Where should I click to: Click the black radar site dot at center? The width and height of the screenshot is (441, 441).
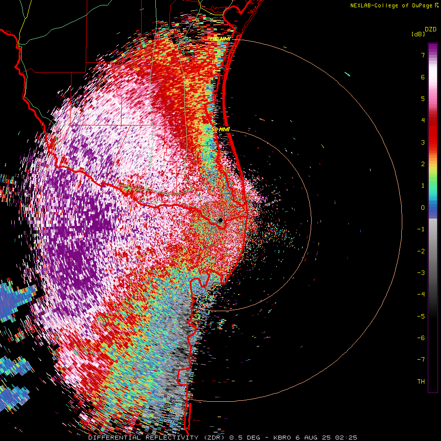(220, 220)
